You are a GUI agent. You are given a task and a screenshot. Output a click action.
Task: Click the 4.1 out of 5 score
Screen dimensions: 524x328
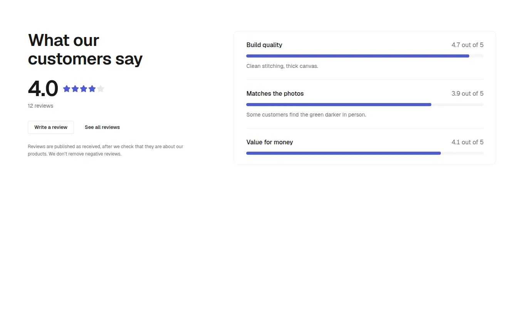467,142
